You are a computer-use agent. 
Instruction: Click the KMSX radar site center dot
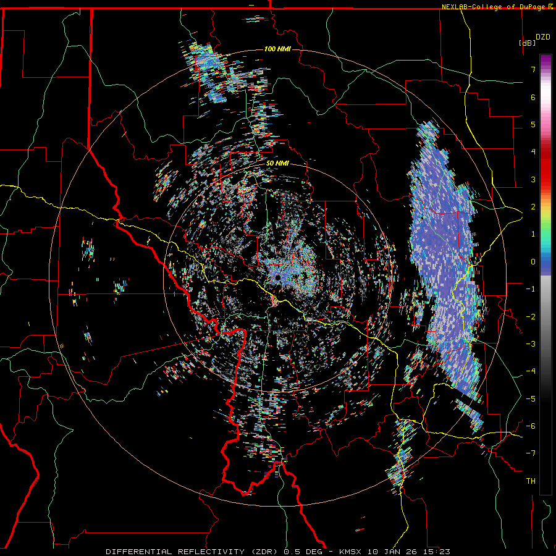278,277
